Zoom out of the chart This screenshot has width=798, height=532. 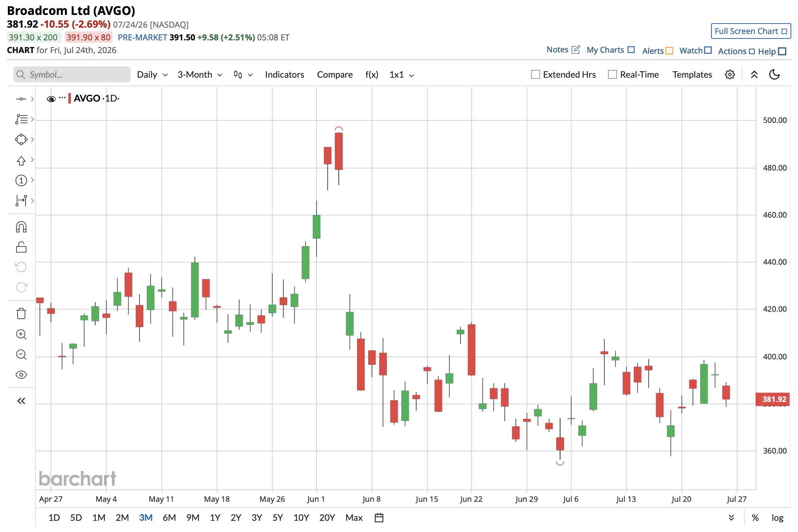[21, 354]
